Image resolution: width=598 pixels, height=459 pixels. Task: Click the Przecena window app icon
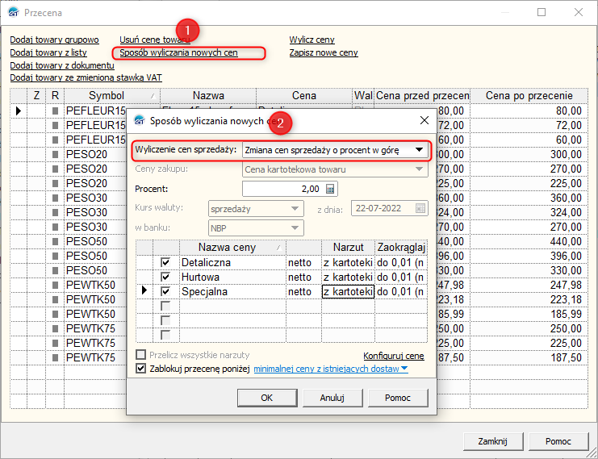click(14, 13)
